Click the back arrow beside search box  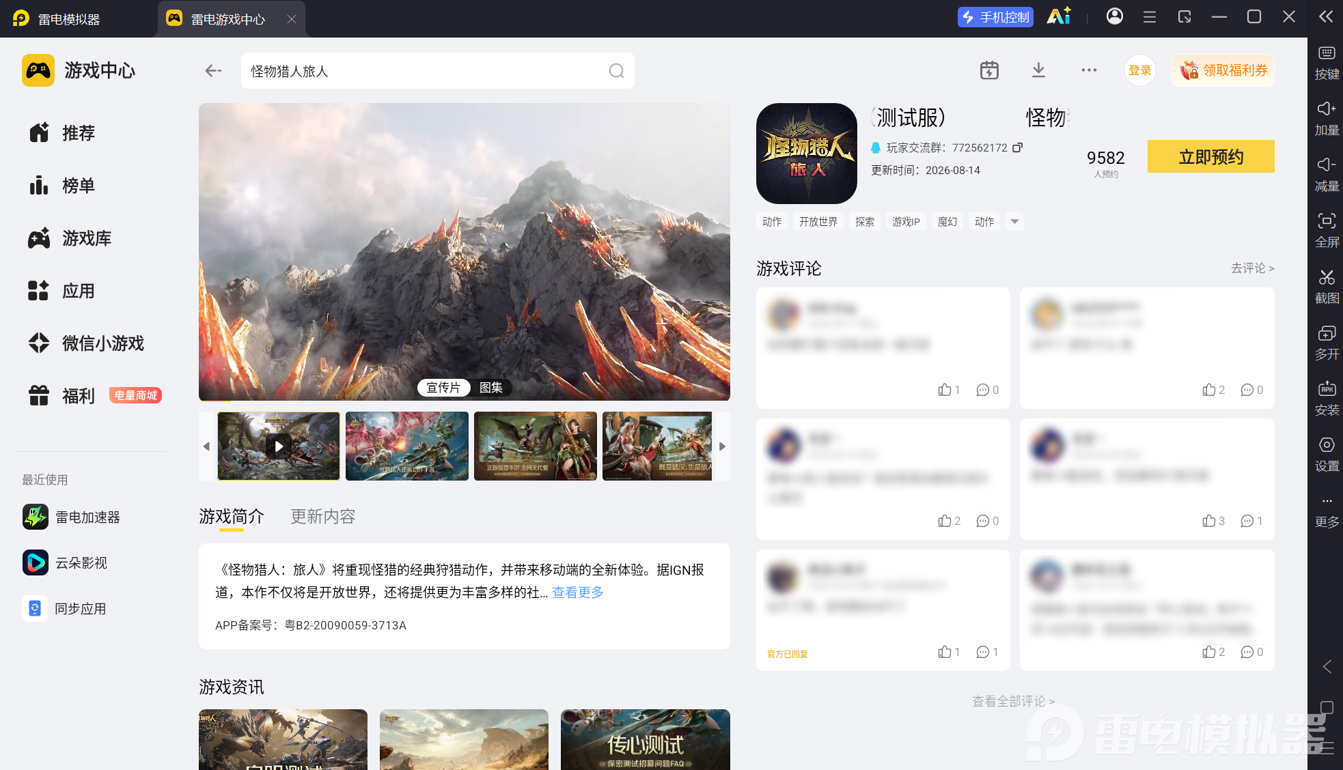coord(213,70)
